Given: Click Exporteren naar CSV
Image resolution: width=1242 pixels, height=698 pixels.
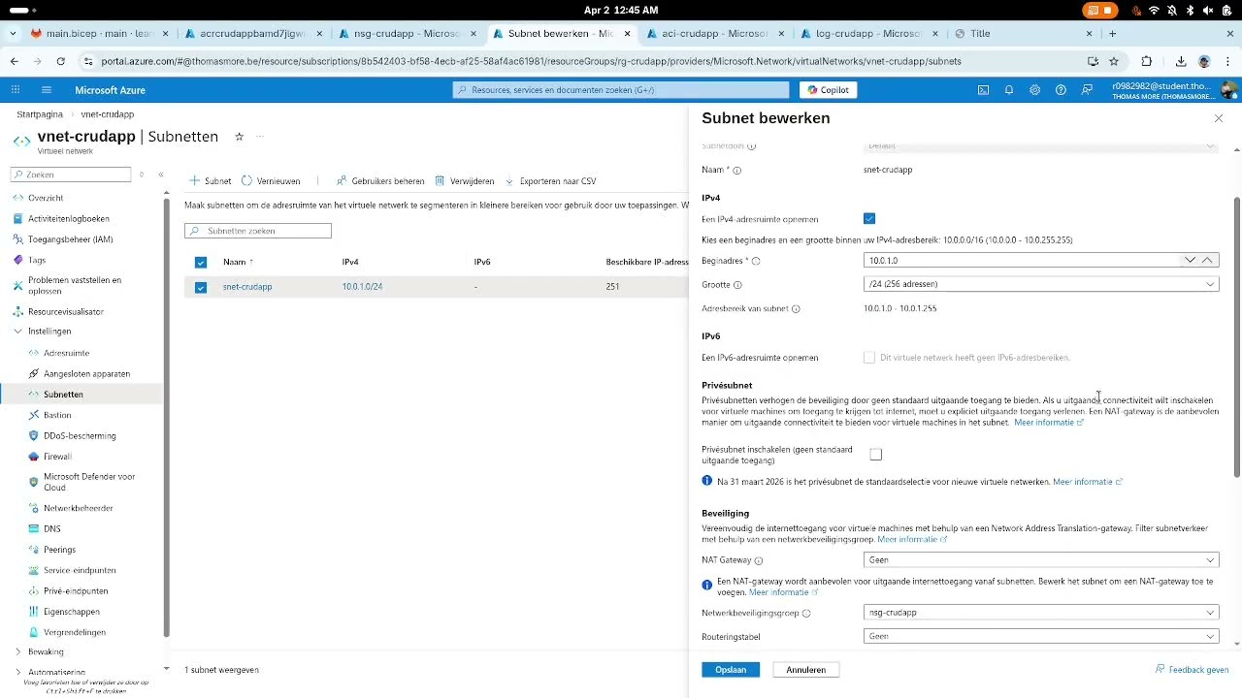Looking at the screenshot, I should click(x=550, y=181).
